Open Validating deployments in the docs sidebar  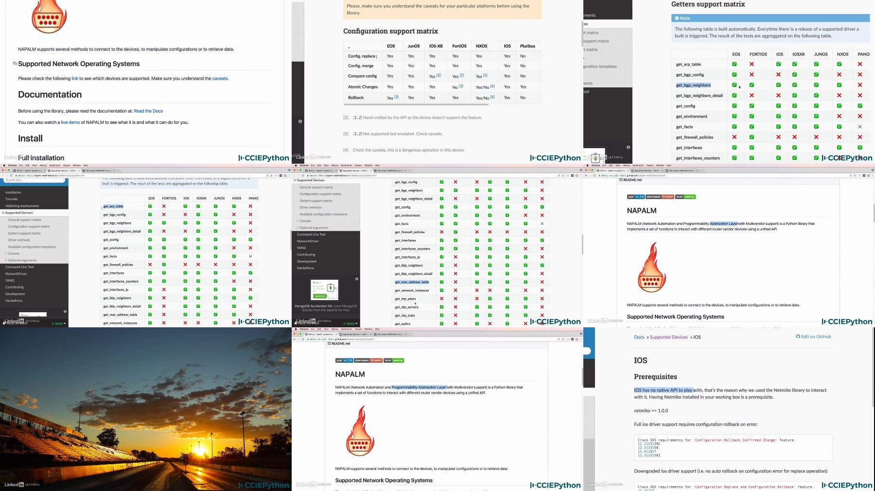[22, 206]
